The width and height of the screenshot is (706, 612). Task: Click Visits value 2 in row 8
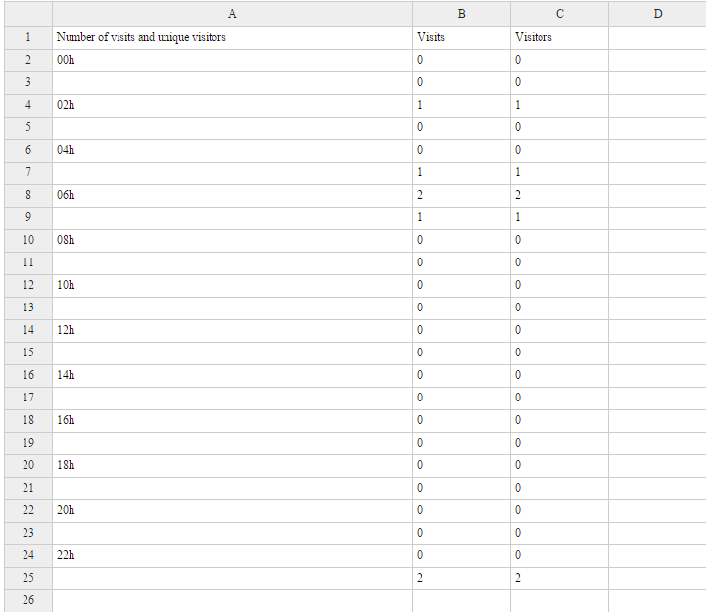[461, 196]
